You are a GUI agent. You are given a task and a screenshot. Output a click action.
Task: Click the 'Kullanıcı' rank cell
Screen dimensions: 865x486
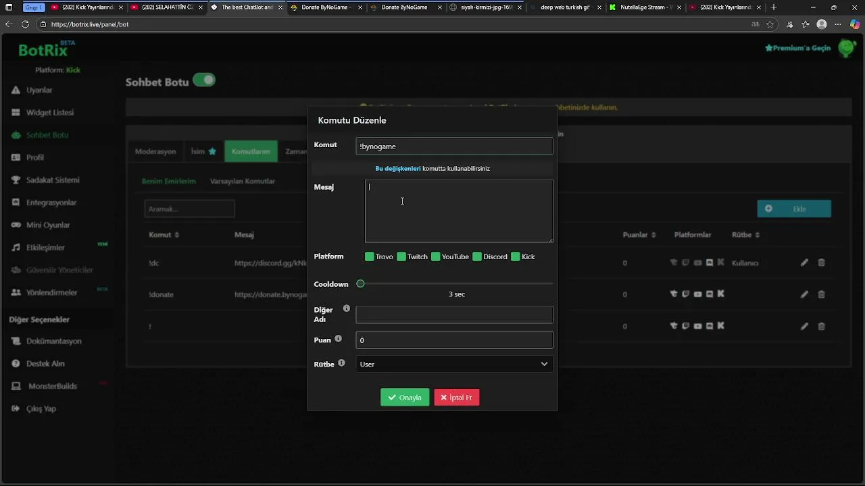point(745,263)
